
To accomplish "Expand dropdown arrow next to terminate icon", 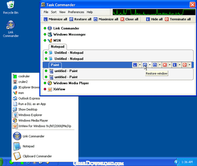I will (189, 65).
